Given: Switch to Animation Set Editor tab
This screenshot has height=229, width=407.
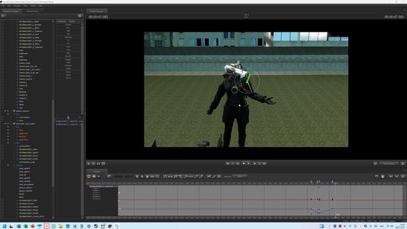Looking at the screenshot, I should point(11,11).
